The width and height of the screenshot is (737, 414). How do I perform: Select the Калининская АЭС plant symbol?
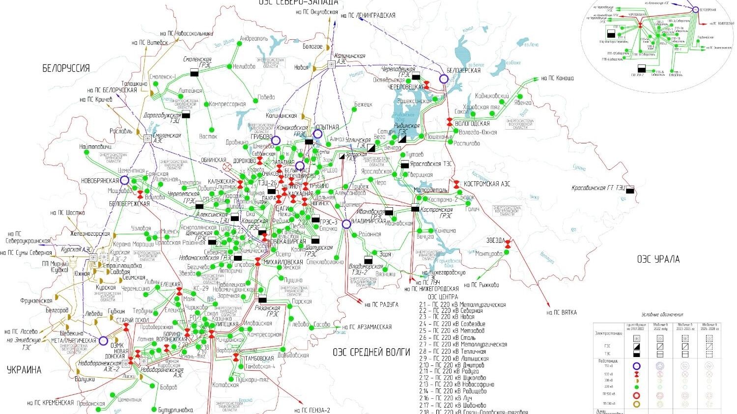coord(332,64)
